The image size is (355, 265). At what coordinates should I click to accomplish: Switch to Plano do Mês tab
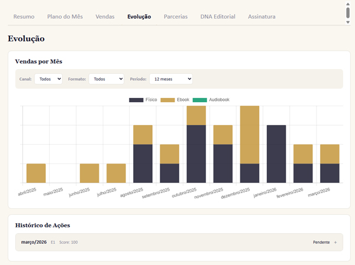[x=65, y=17]
